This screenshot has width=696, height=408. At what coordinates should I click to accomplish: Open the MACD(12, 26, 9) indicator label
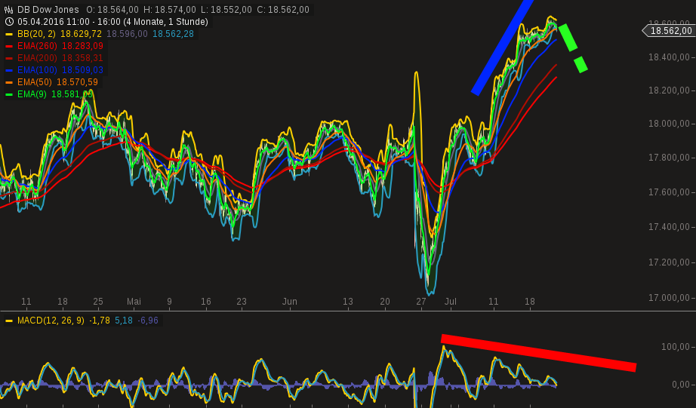click(x=51, y=321)
